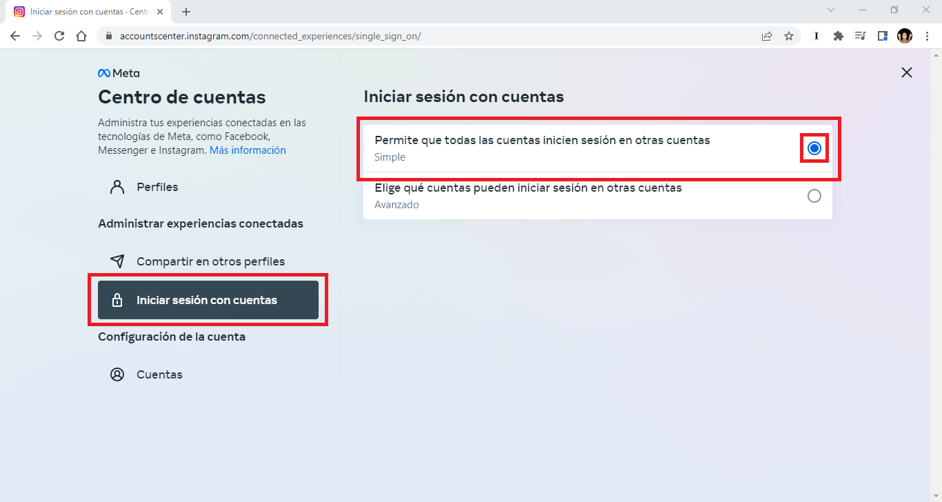Viewport: 942px width, 502px height.
Task: Minimize the Chrome window
Action: (863, 10)
